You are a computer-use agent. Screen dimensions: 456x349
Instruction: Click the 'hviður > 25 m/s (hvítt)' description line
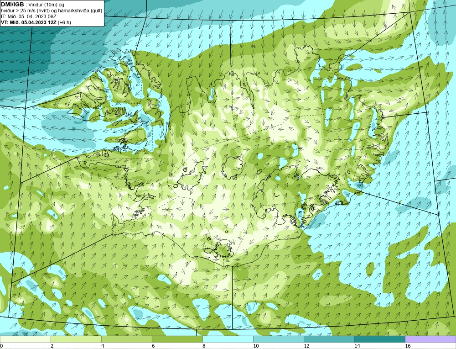pyautogui.click(x=52, y=11)
